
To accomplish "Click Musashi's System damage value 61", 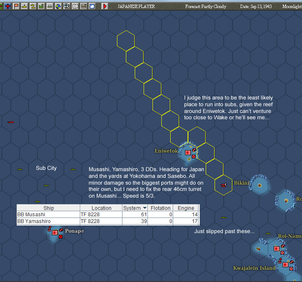I will click(144, 215).
